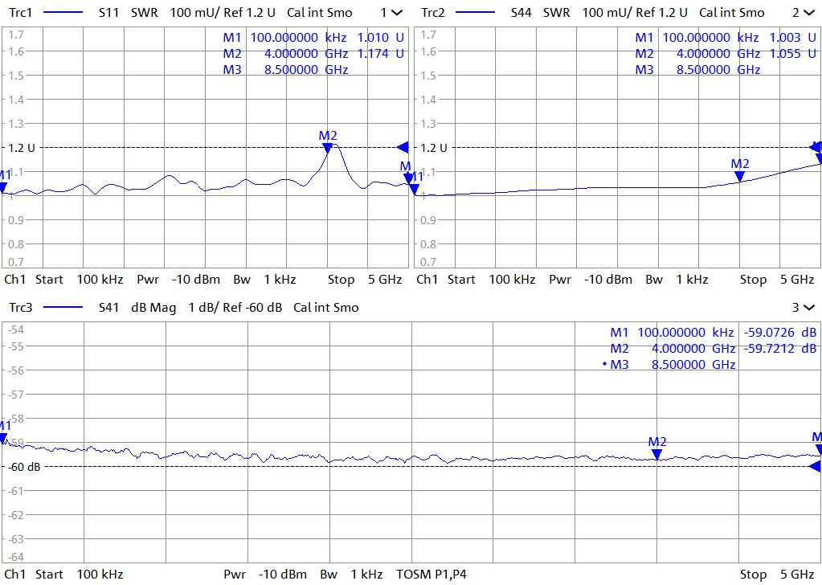
Task: Select the M1 marker triangle on S11 trace
Action: (3, 187)
